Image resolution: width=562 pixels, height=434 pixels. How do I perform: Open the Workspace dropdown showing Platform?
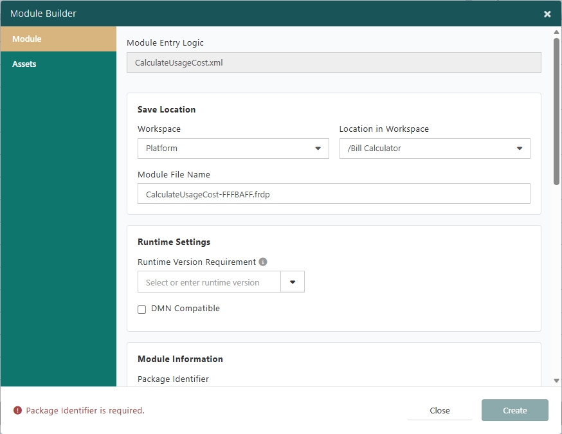(233, 149)
